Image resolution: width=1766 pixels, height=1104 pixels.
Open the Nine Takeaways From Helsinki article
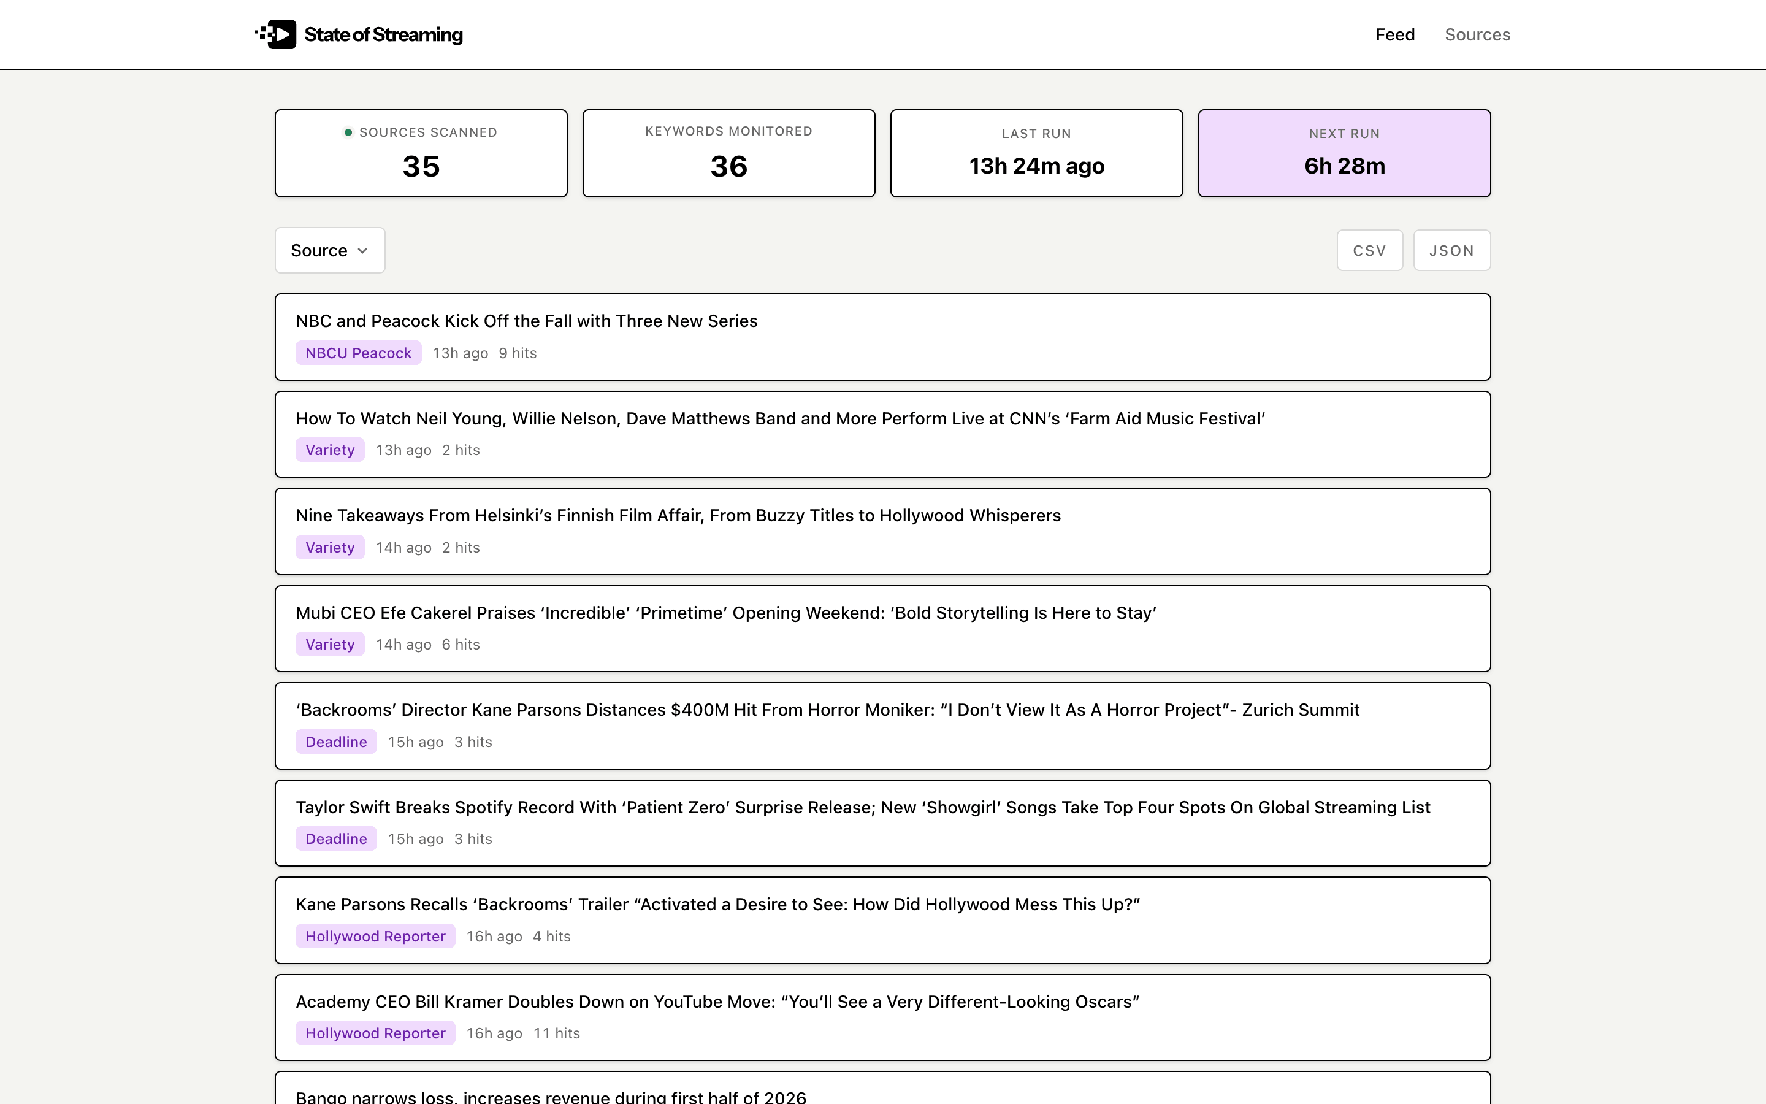678,515
